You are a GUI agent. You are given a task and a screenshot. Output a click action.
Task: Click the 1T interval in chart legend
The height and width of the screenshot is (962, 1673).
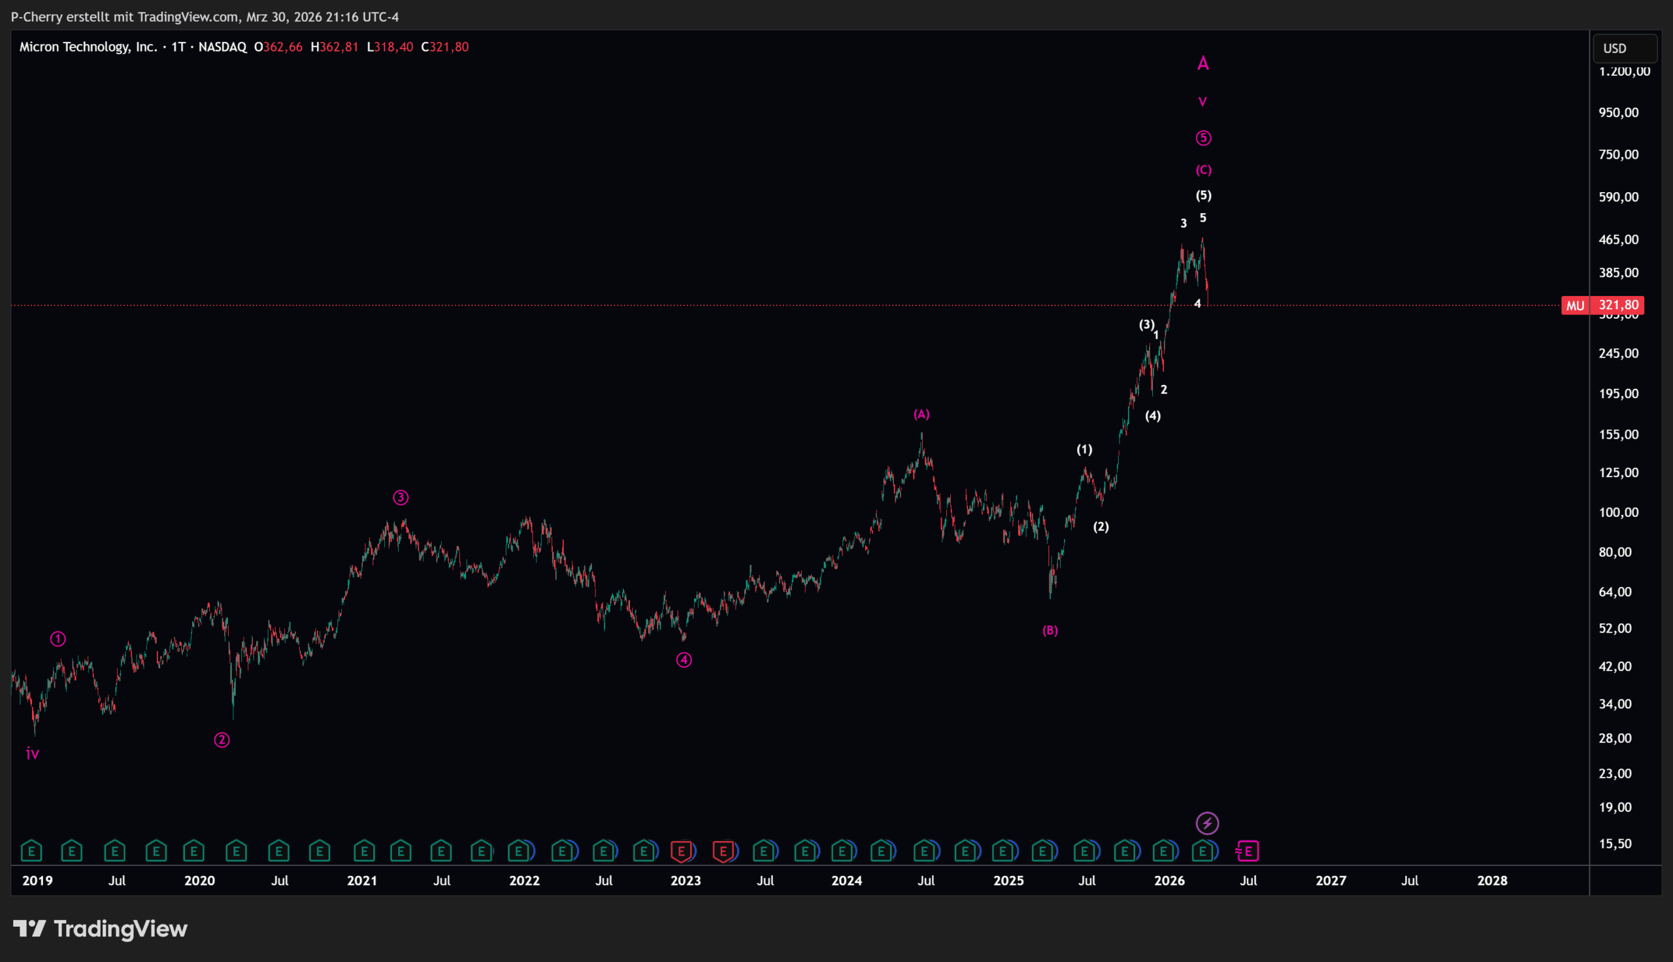pos(178,47)
